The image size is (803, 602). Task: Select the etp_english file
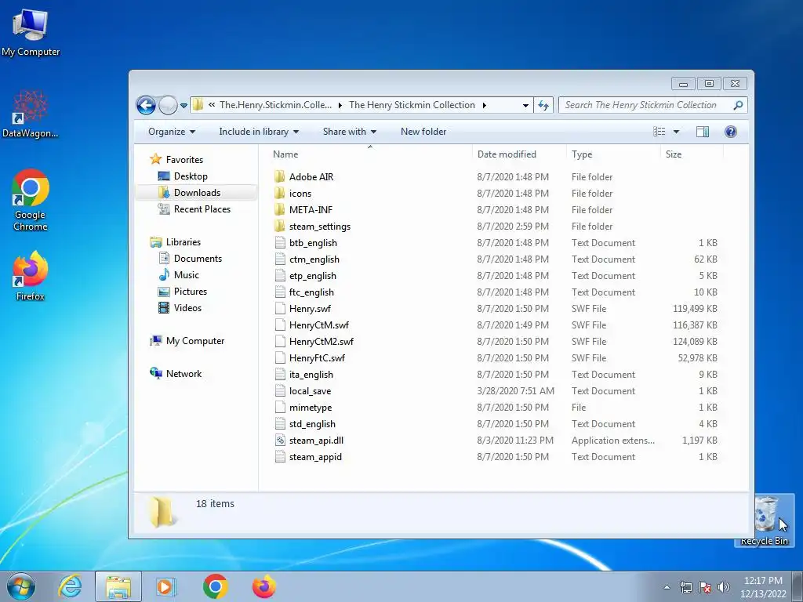coord(312,275)
